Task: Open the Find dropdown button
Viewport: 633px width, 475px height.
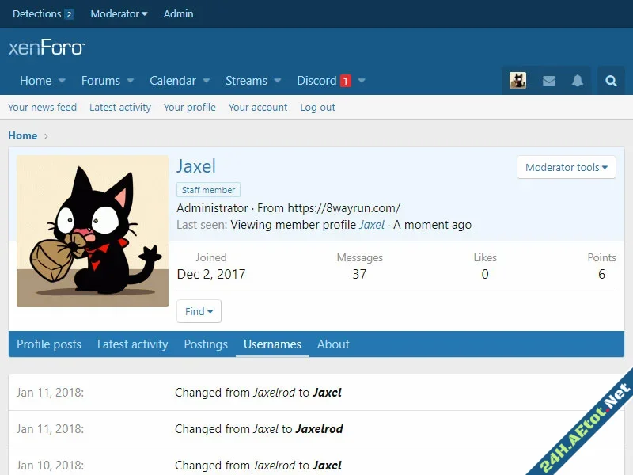Action: (199, 311)
